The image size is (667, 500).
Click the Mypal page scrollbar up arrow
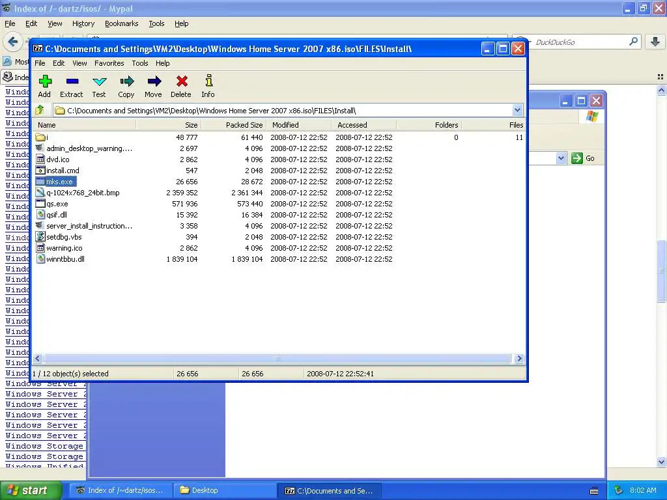661,90
